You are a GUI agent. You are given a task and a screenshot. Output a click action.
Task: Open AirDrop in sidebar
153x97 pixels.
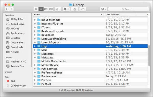pyautogui.click(x=13, y=29)
